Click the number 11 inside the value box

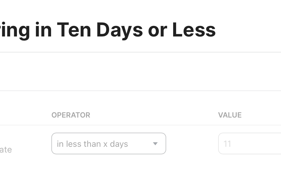pyautogui.click(x=227, y=144)
